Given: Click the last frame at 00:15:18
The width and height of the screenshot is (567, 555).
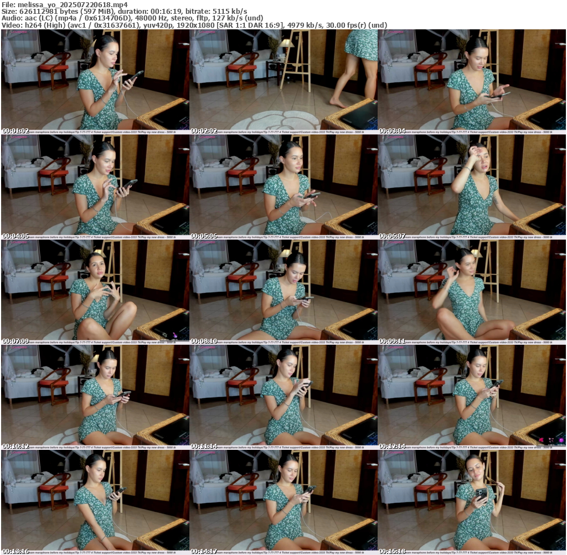Looking at the screenshot, I should tap(472, 501).
